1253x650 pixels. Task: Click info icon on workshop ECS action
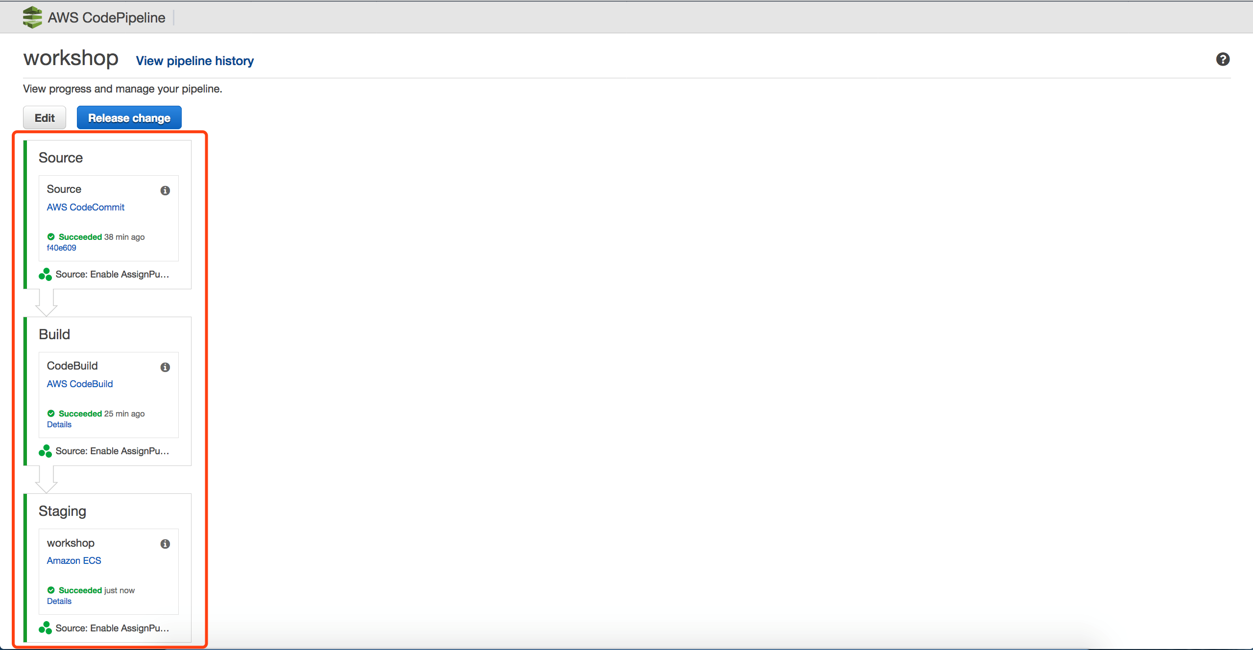165,544
